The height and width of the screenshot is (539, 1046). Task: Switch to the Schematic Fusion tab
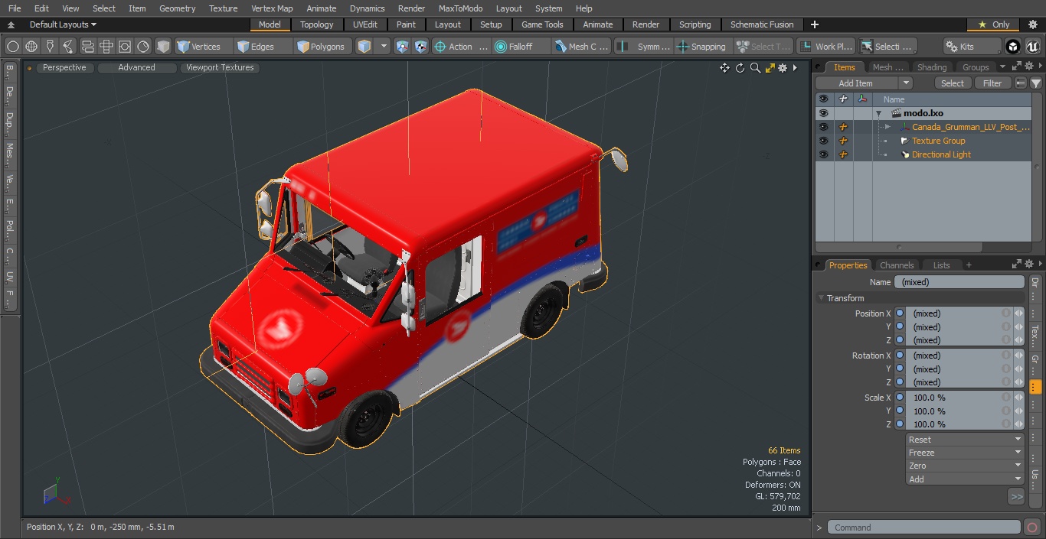[761, 24]
